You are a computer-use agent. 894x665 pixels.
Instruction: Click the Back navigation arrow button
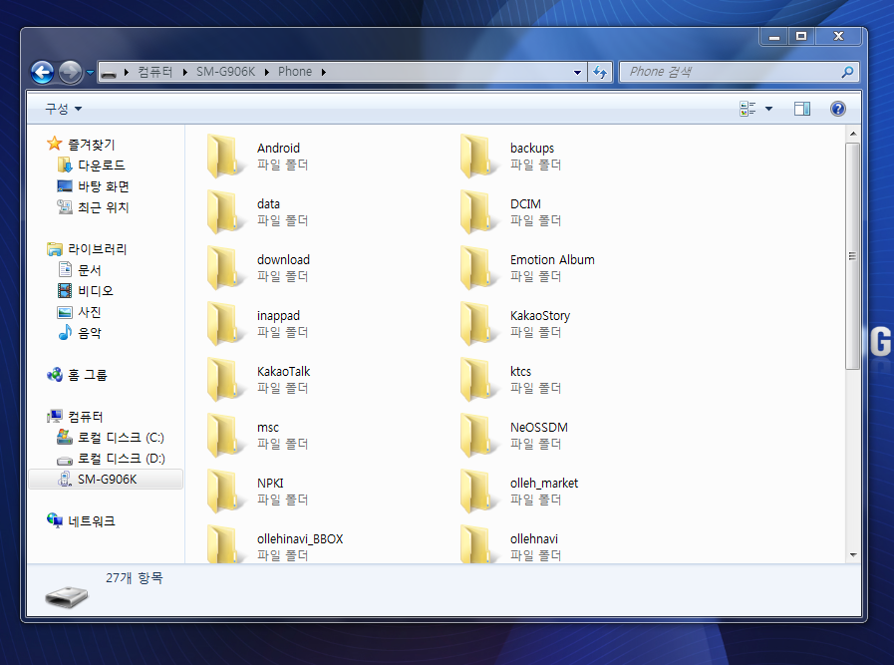pos(42,72)
